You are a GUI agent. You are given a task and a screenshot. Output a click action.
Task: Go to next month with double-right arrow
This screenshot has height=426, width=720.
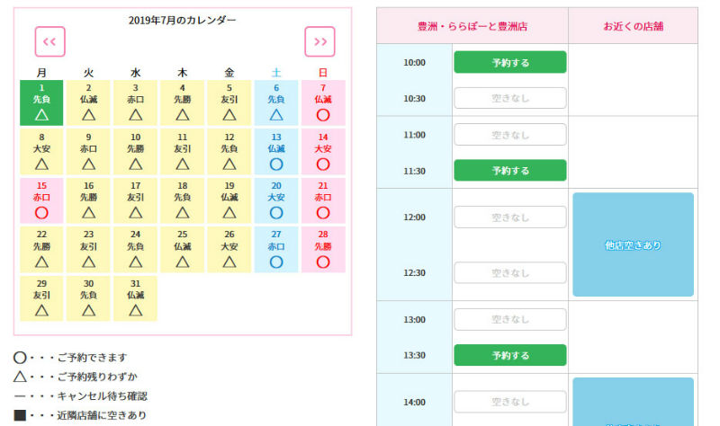point(319,41)
